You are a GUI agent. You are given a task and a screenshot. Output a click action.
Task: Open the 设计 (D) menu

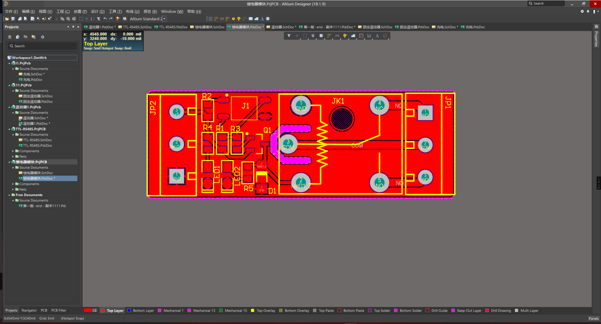pos(98,12)
